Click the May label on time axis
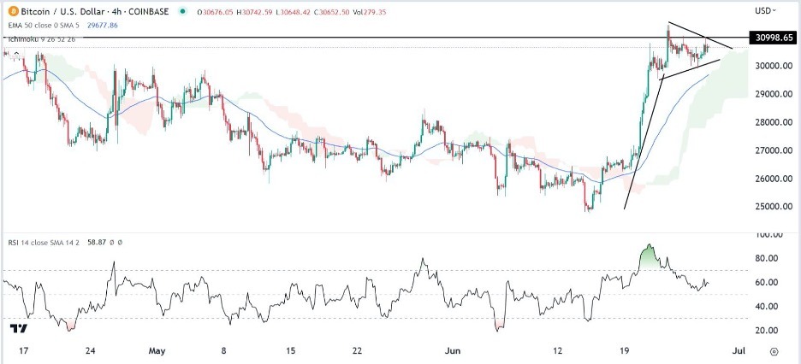 tap(157, 350)
